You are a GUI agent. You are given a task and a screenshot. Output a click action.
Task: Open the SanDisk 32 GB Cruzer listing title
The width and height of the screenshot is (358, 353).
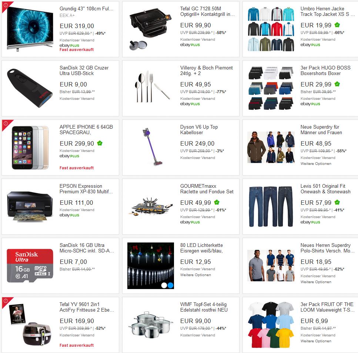pos(84,71)
